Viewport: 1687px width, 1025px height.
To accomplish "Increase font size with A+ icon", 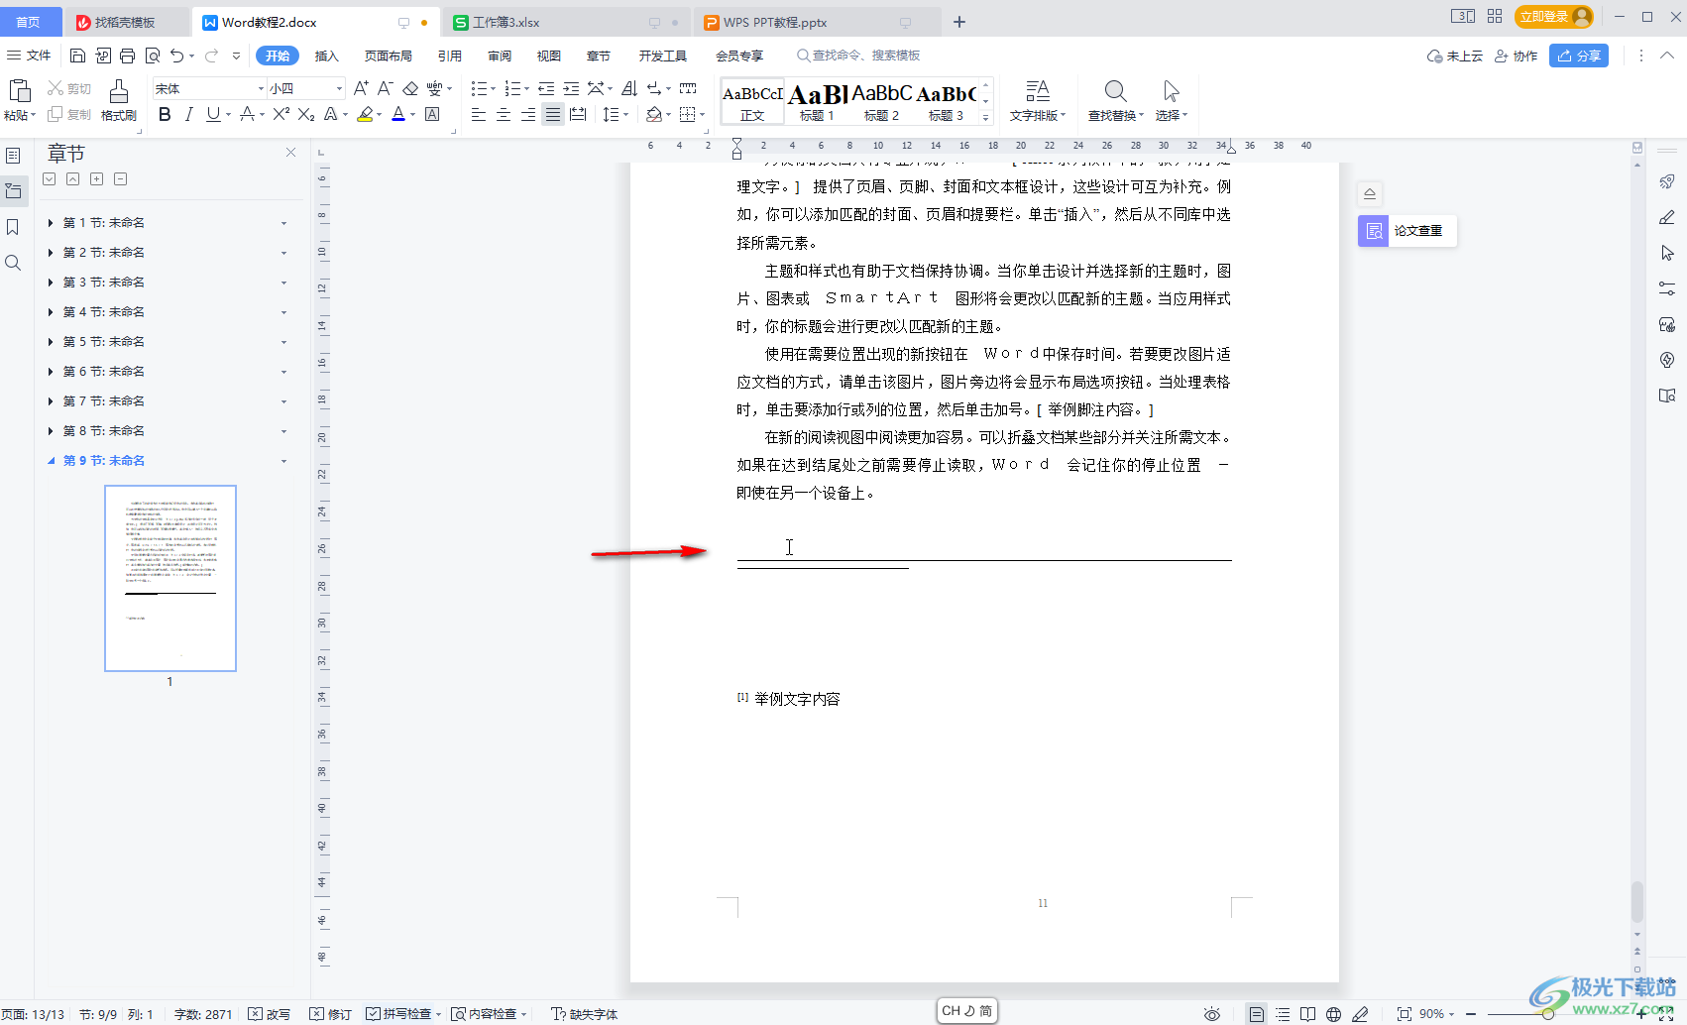I will (x=361, y=88).
